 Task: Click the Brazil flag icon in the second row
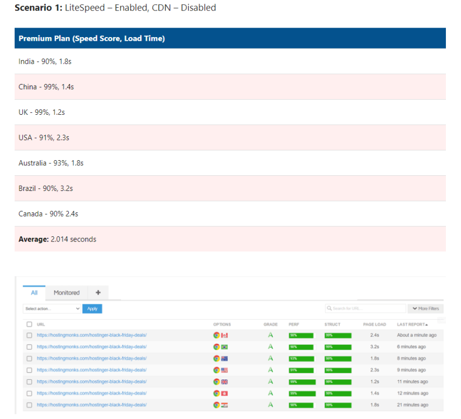click(x=224, y=346)
